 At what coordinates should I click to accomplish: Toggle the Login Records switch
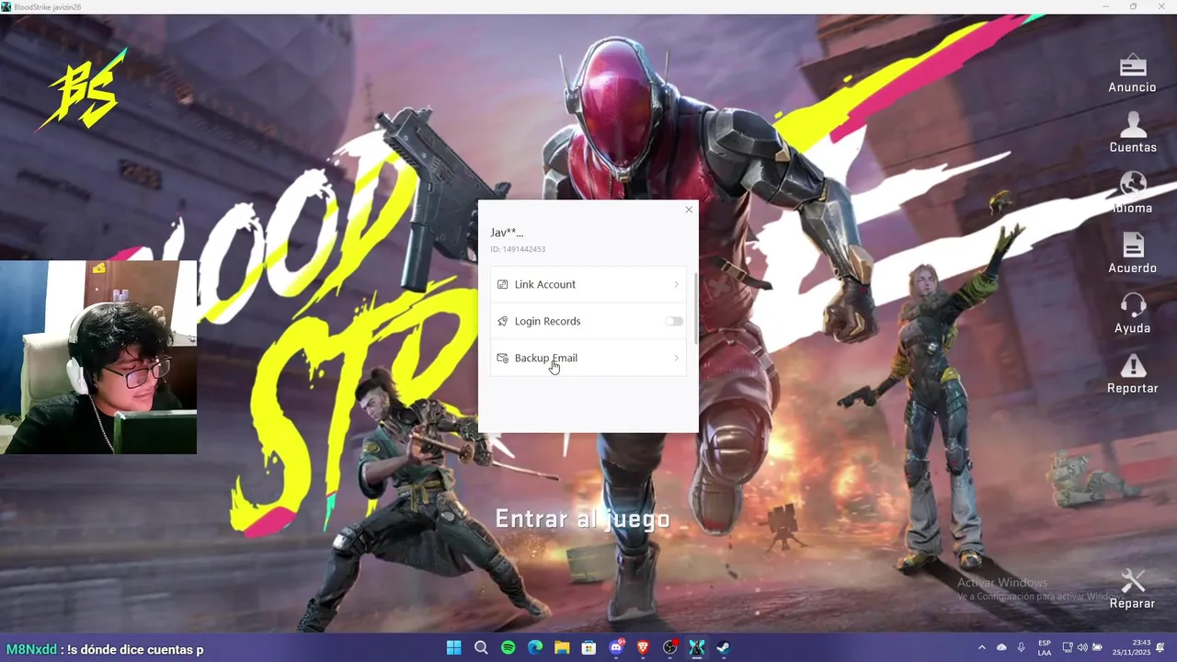[x=674, y=321]
